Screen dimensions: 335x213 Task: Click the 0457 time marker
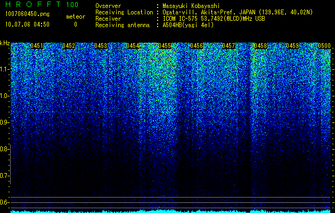click(x=228, y=46)
